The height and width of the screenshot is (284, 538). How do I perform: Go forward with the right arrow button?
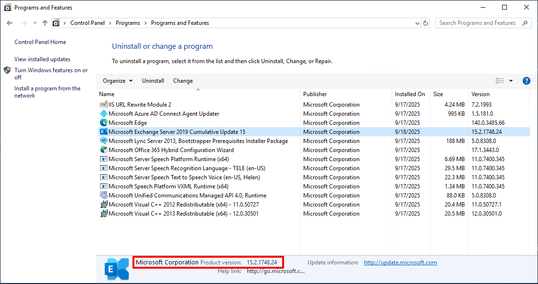pyautogui.click(x=24, y=23)
